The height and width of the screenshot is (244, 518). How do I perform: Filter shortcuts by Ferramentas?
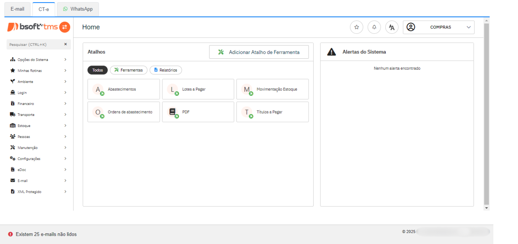pyautogui.click(x=129, y=70)
